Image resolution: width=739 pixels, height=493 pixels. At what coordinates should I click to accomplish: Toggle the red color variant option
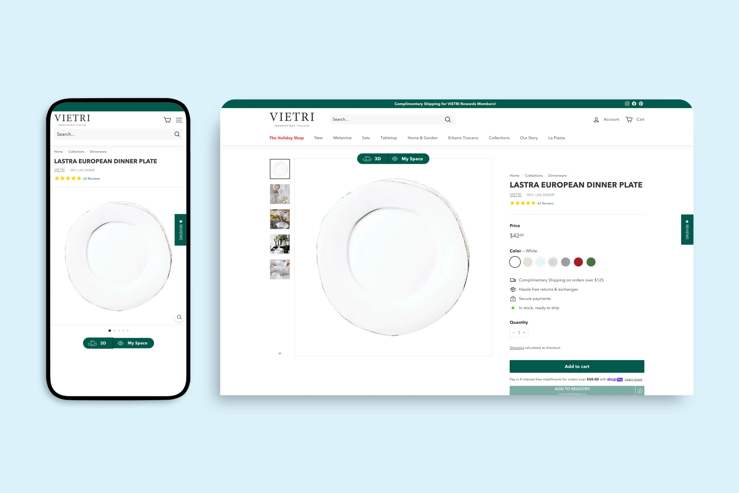pos(578,262)
